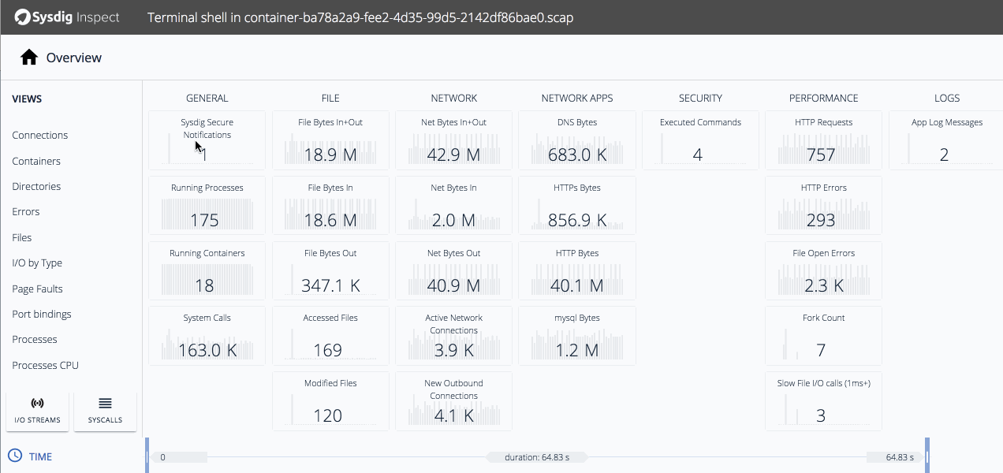1003x473 pixels.
Task: Select the New Outbound Connections tile
Action: pos(454,401)
